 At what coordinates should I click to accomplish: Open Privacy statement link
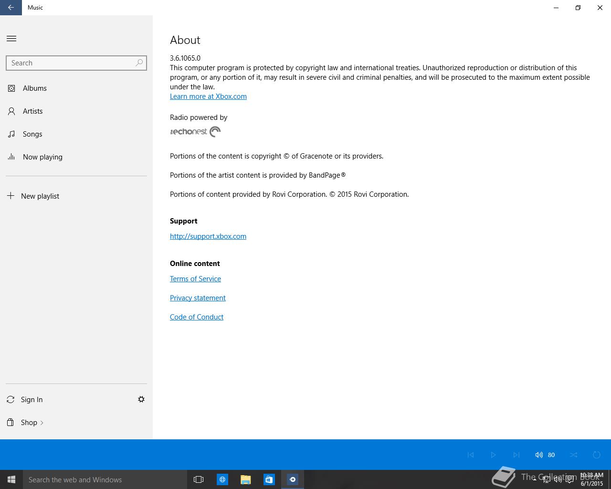click(x=198, y=298)
